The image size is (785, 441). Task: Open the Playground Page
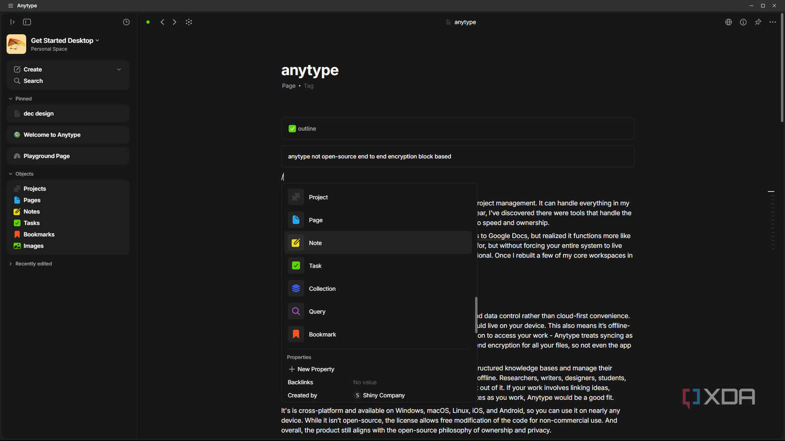click(68, 156)
